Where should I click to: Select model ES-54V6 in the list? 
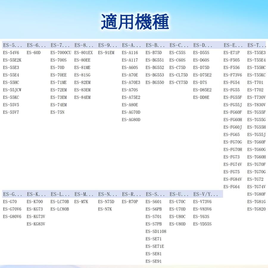click(x=11, y=53)
